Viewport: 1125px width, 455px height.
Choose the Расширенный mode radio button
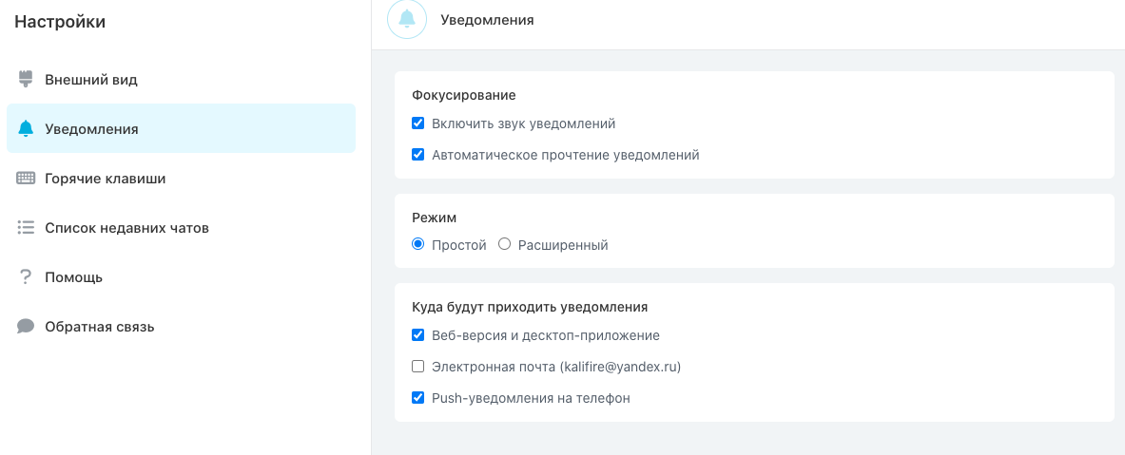504,244
